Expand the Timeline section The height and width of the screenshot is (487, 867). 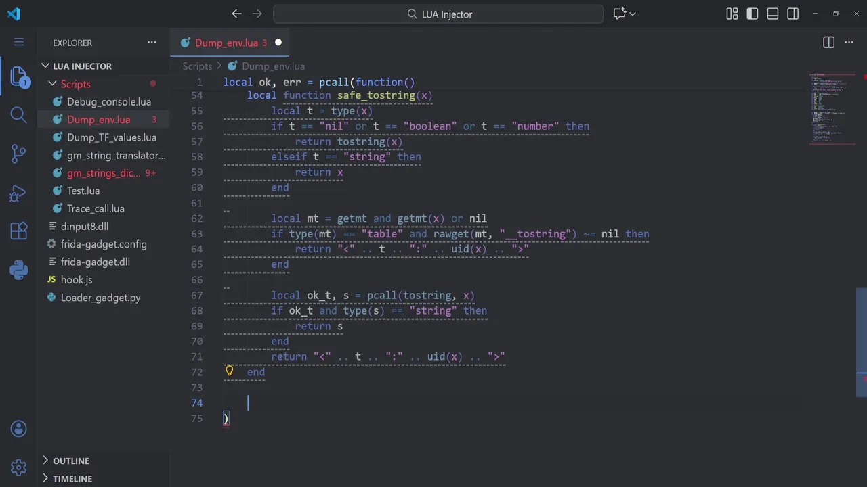(72, 478)
